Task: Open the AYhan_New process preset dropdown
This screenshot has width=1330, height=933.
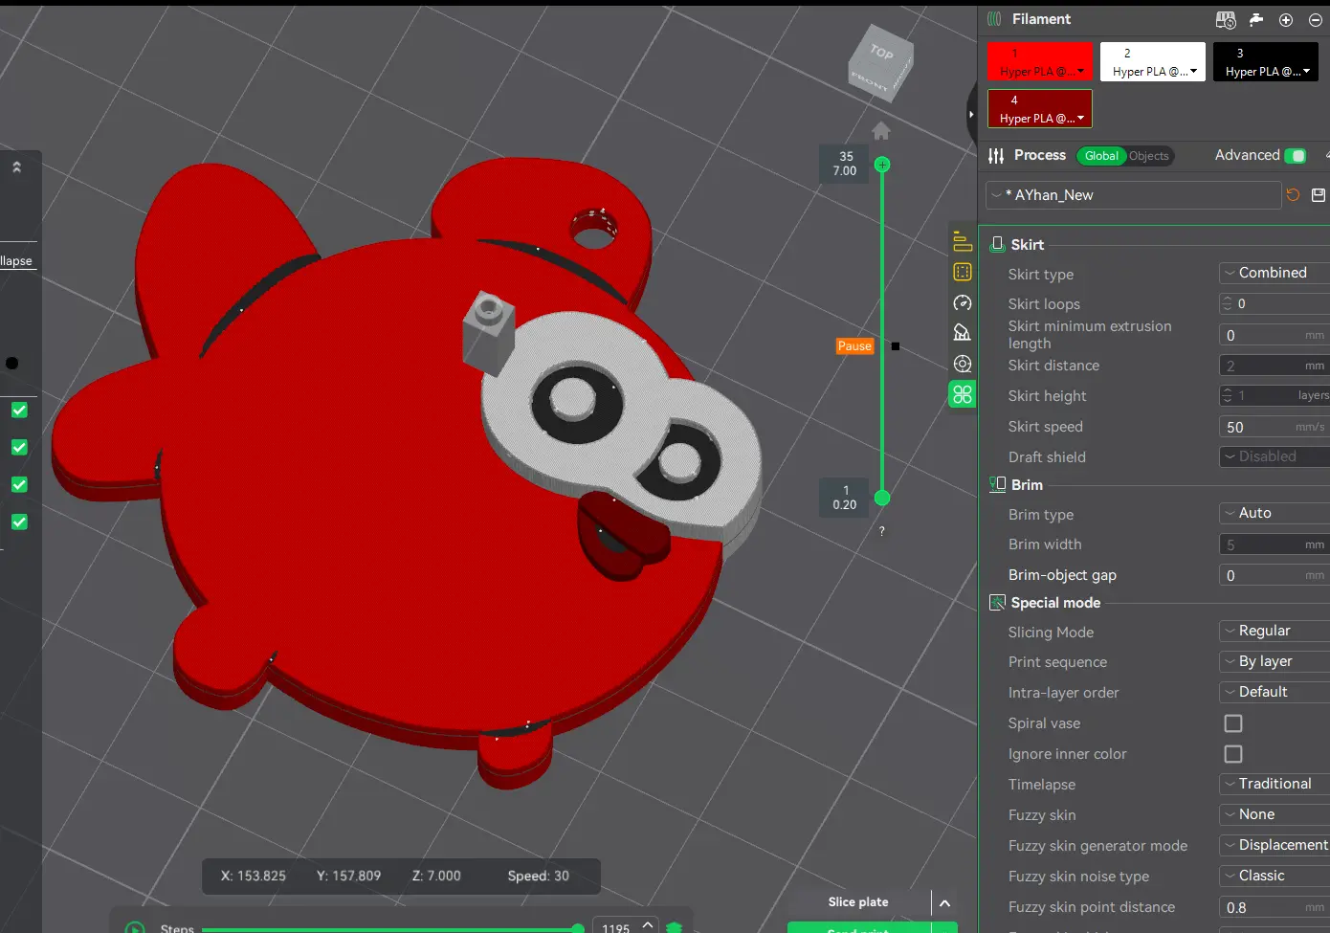Action: pos(1133,195)
